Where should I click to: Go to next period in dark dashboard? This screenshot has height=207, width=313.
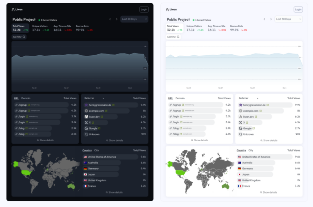point(117,19)
